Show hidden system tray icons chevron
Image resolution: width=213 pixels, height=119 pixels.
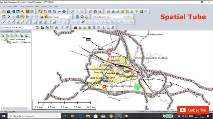(175, 116)
